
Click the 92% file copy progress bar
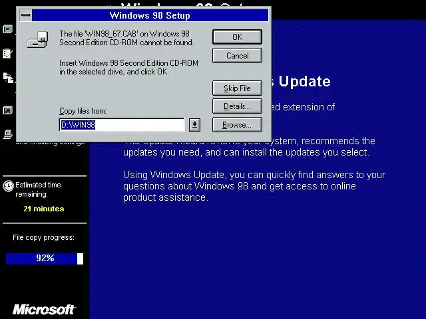pyautogui.click(x=45, y=259)
